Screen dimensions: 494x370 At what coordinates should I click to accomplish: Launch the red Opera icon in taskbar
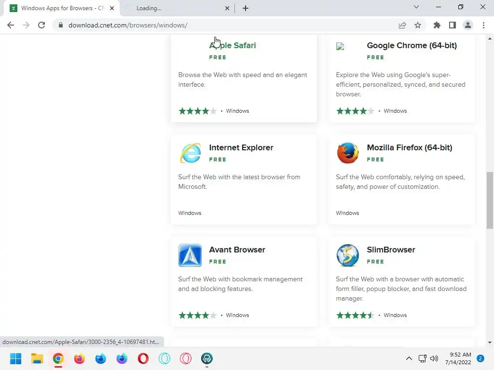tap(143, 358)
